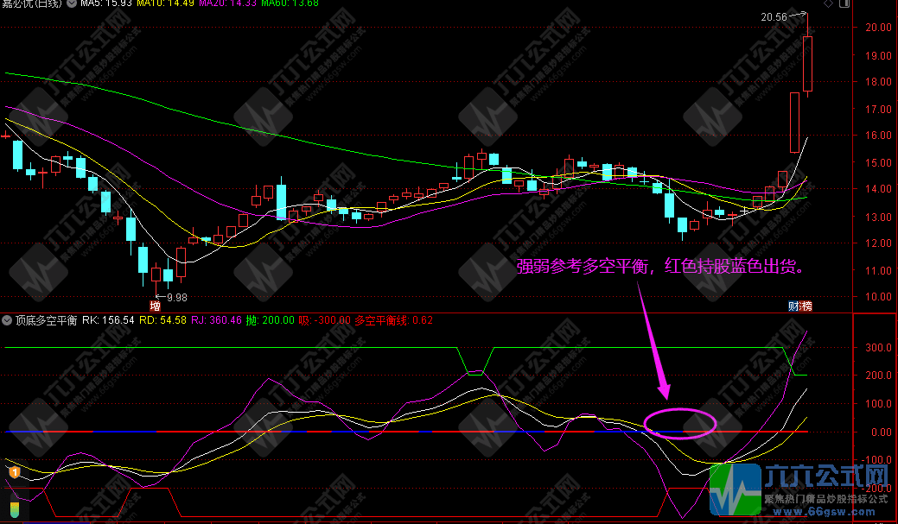The image size is (898, 524).
Task: Open the dropdown arrow beside 嘉必优(日线)
Action: point(72,3)
